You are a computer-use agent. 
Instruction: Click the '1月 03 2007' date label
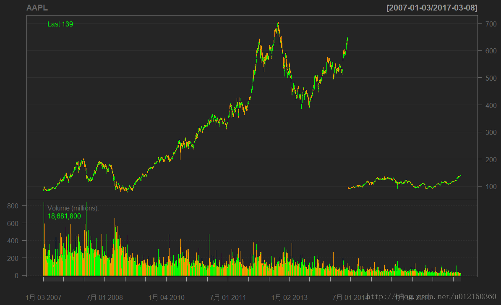coord(44,297)
